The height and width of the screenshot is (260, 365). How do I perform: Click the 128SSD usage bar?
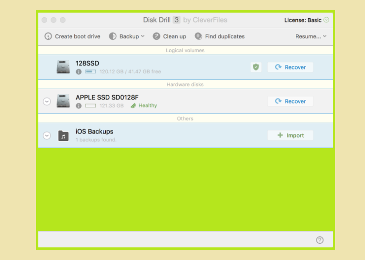91,71
